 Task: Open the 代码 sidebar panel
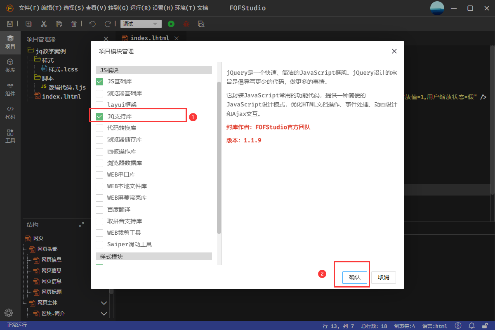(10, 113)
